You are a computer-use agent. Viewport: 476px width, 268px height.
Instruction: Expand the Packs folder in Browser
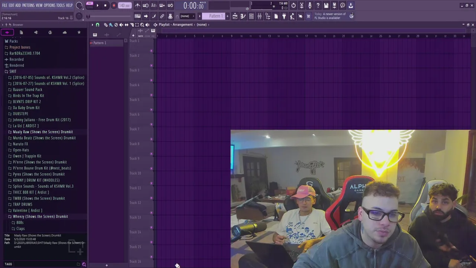13,41
